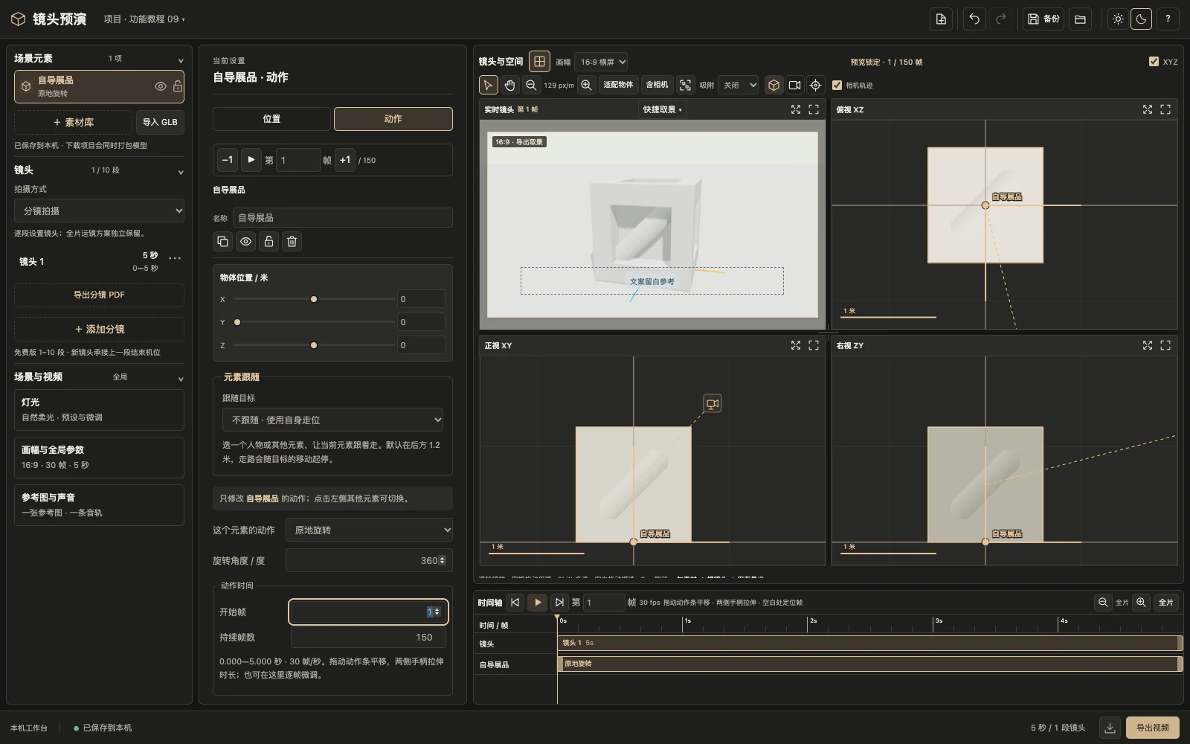
Task: Open the 画幅 16:9 横屏 dropdown
Action: 601,62
